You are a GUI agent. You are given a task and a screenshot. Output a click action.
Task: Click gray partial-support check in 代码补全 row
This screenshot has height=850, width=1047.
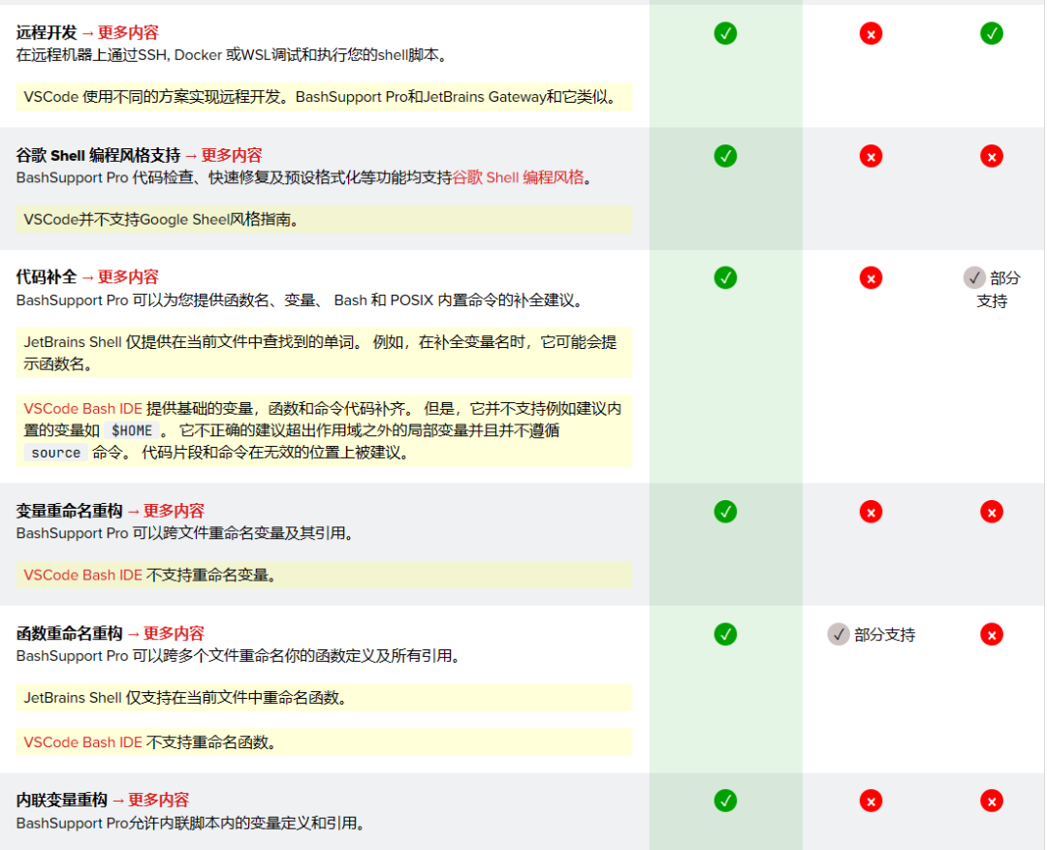click(974, 277)
